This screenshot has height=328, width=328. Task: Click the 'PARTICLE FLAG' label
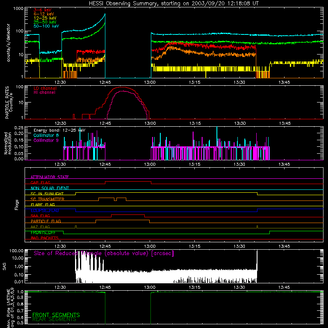(46, 221)
